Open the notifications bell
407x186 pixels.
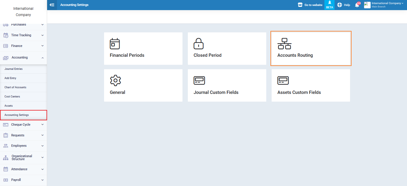[x=357, y=5]
